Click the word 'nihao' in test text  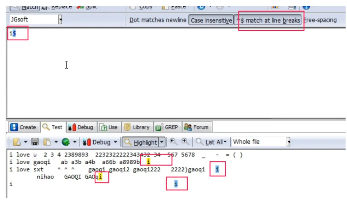[45, 177]
